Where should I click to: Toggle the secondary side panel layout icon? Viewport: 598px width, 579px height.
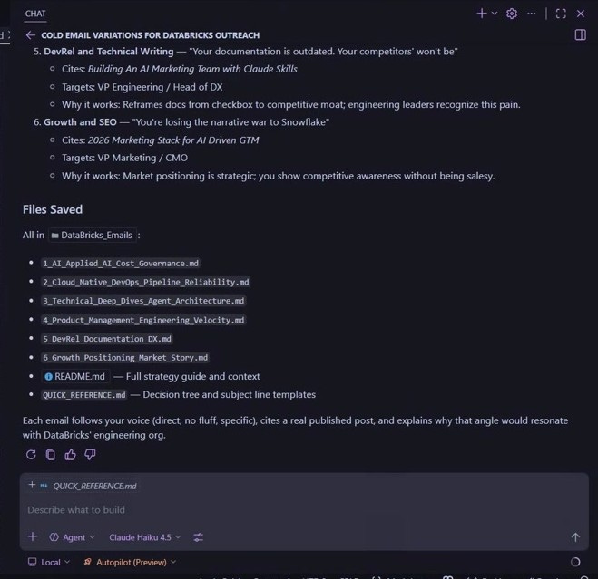click(580, 35)
